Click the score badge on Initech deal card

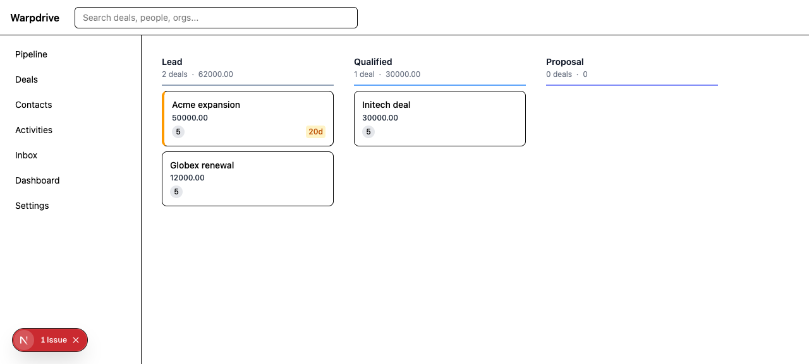(368, 132)
